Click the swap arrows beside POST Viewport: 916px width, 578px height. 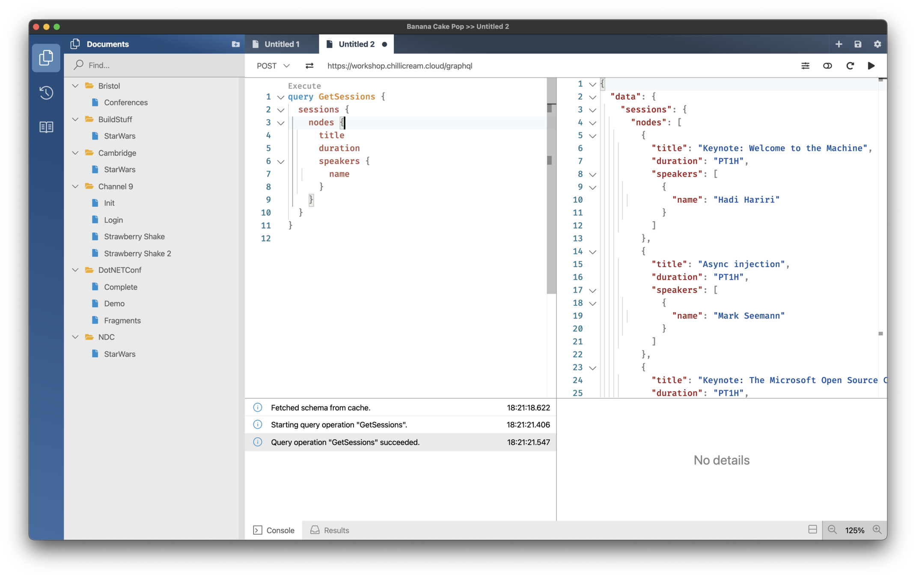click(309, 66)
